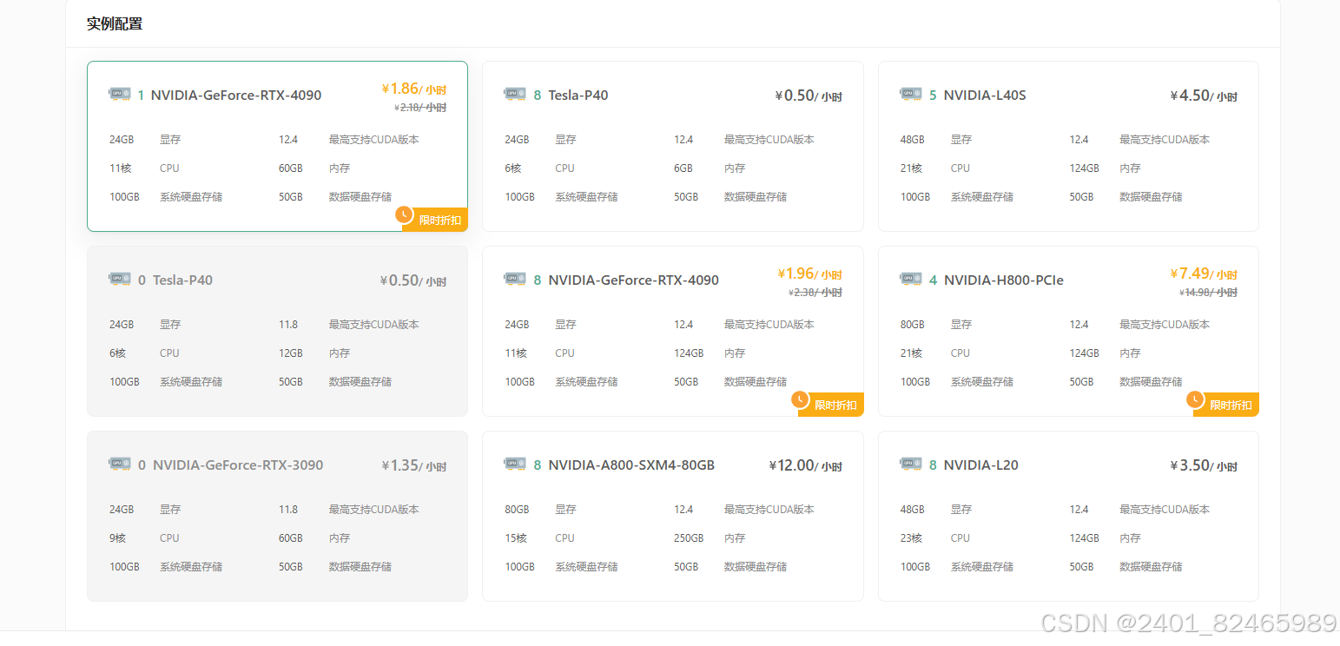Click the ¥12.00/小时 price on A800
The width and height of the screenshot is (1340, 646).
pyautogui.click(x=806, y=465)
